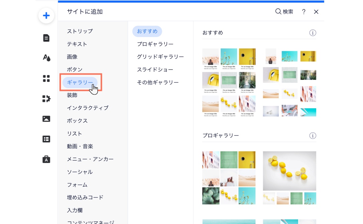Viewport: 363px width, 224px height.
Task: Select スライドショー from gallery categories
Action: (155, 70)
